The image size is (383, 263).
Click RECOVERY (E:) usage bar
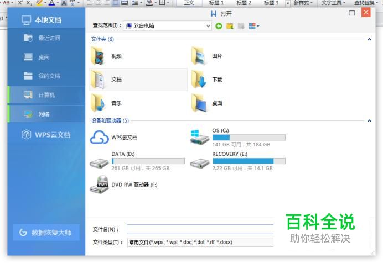pos(249,161)
